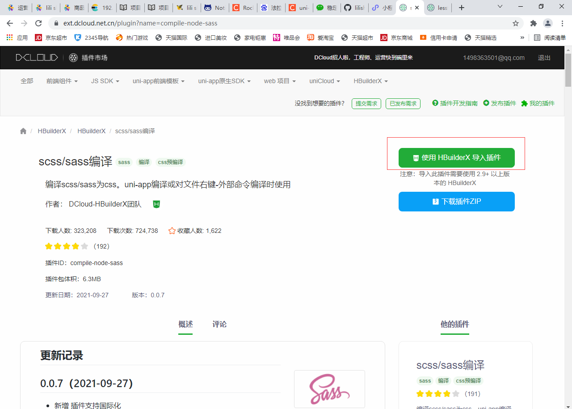Click 使用 HBuilderX 导入插件 button
Image resolution: width=572 pixels, height=409 pixels.
pos(457,158)
